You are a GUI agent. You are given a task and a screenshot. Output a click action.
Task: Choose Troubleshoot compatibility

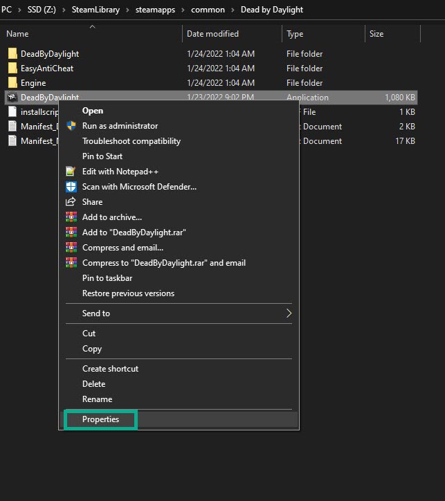[x=131, y=141]
